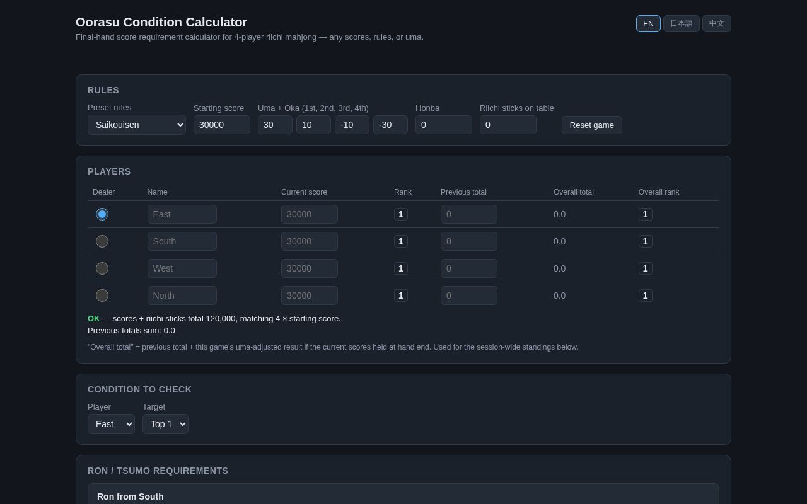
Task: Edit the 1st place uma field (30)
Action: (275, 125)
